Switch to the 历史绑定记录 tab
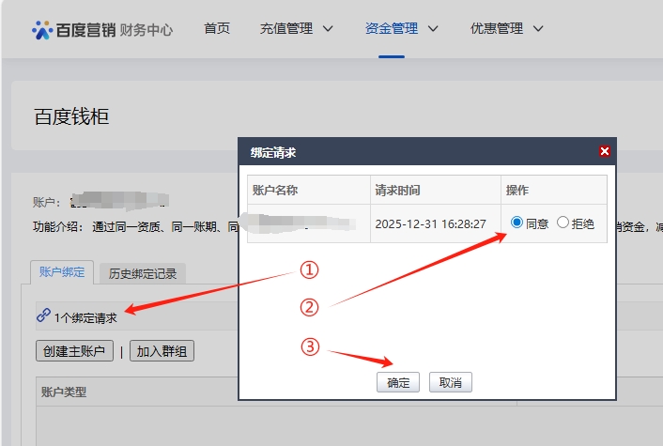 pos(142,273)
